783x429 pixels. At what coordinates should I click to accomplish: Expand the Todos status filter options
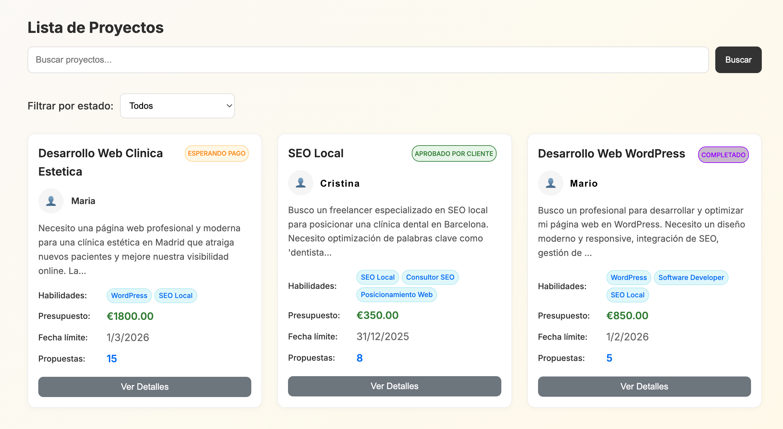coord(177,106)
